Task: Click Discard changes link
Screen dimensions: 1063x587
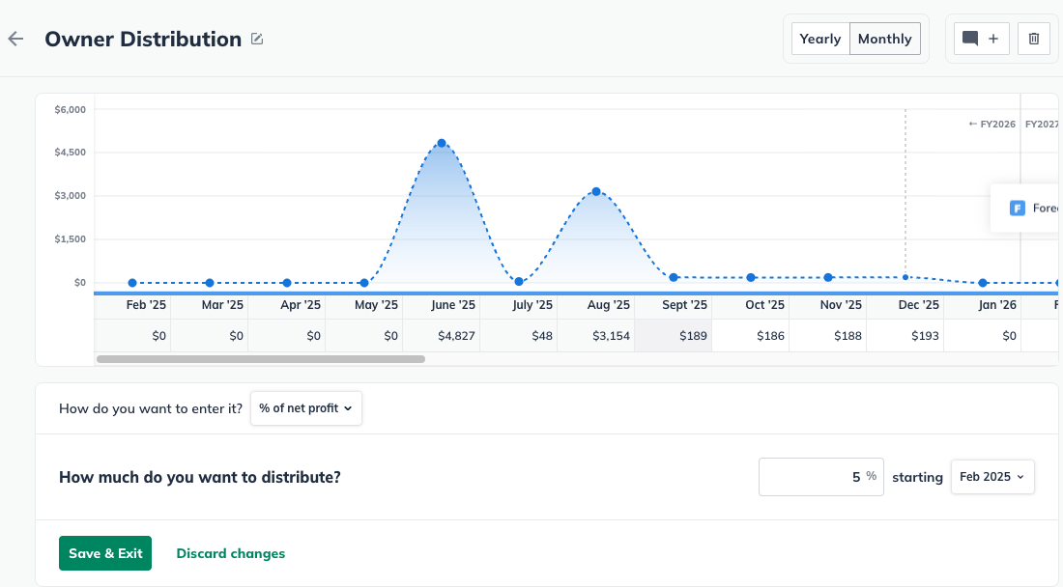Action: click(230, 553)
